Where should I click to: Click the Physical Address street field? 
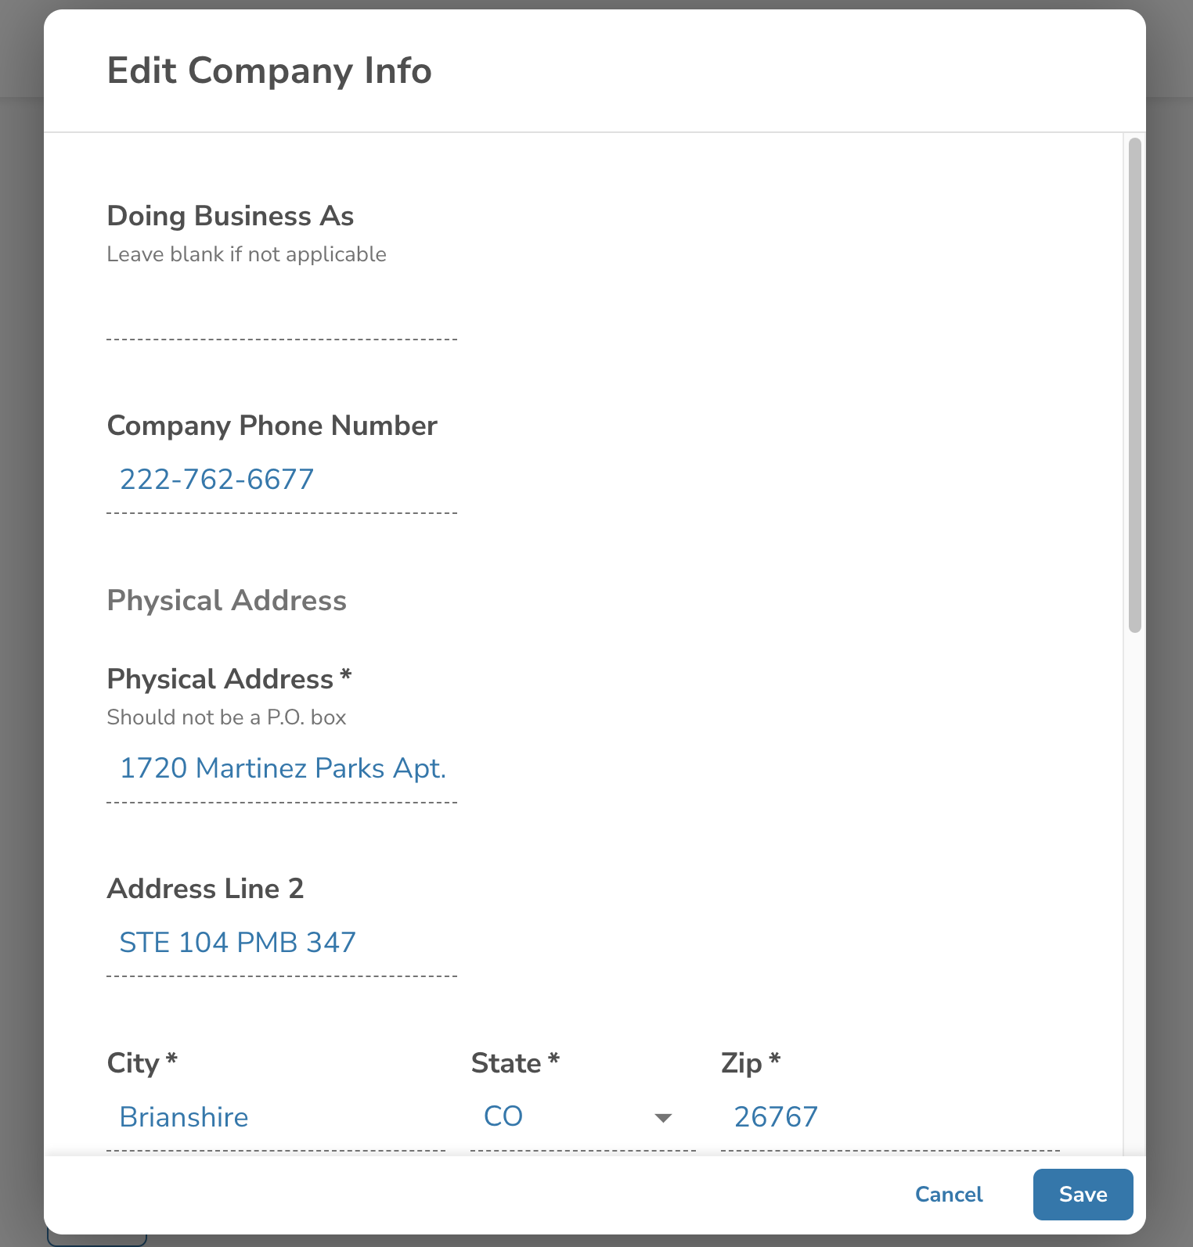pos(282,769)
